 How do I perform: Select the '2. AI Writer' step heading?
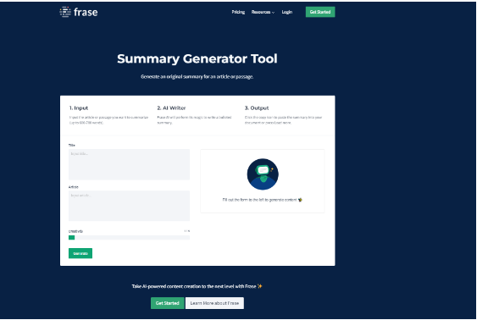[x=171, y=108]
